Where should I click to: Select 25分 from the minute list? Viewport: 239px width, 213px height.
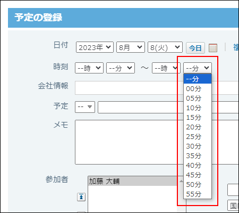click(198, 136)
